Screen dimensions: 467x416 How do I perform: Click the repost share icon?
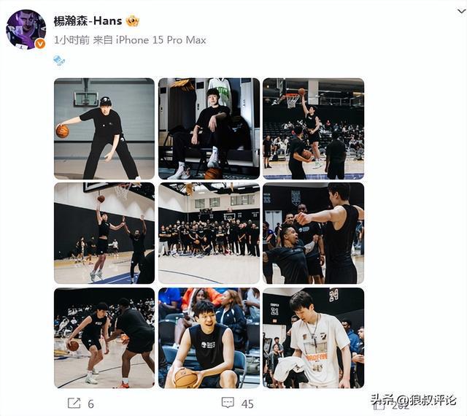coord(74,404)
